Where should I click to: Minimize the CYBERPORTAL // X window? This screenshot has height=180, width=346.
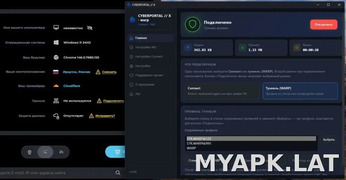point(318,5)
